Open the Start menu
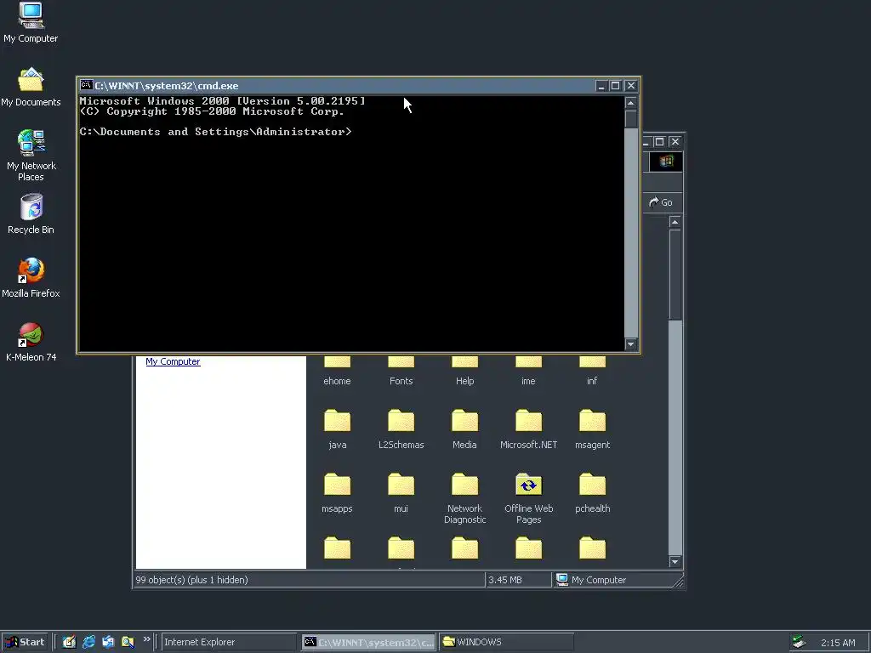Viewport: 871px width, 653px height. (25, 642)
